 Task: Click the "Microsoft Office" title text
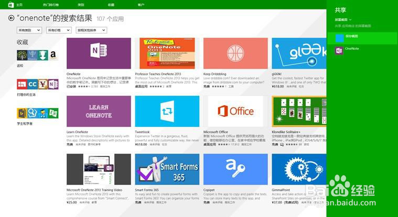[x=216, y=132]
